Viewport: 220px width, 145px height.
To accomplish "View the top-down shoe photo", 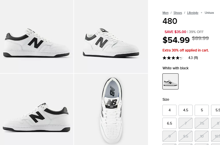I will coord(111,109).
